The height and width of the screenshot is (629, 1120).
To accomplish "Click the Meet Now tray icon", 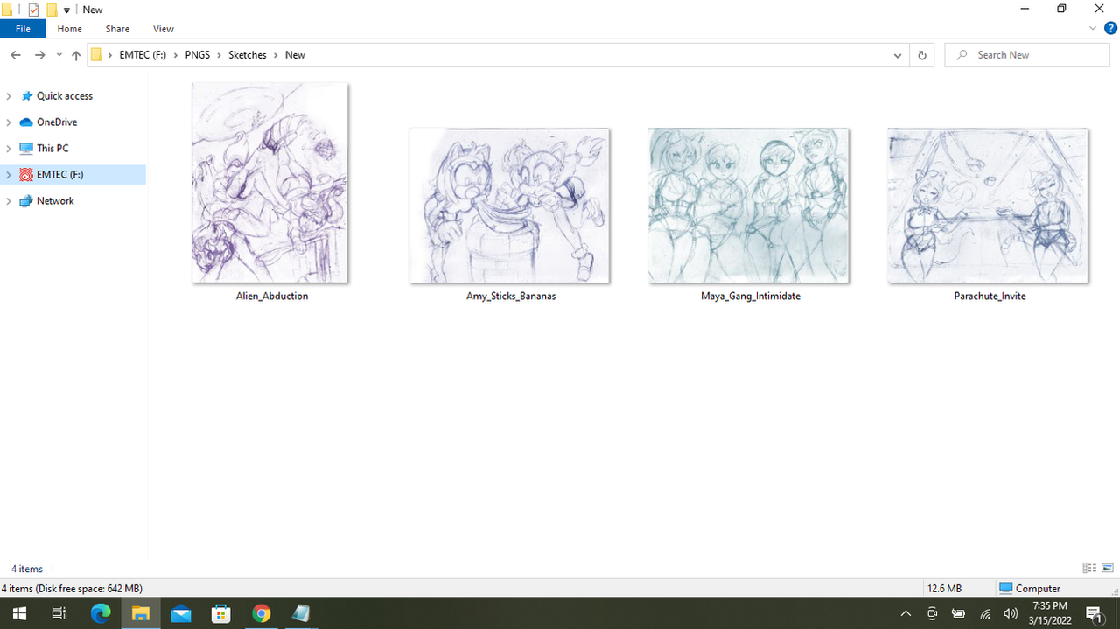I will point(933,613).
